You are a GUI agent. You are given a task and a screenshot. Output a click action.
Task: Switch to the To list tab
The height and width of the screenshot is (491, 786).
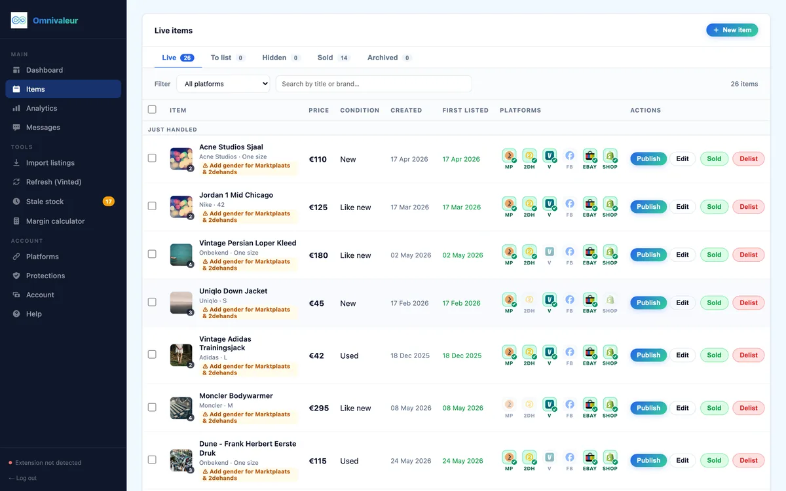[227, 58]
